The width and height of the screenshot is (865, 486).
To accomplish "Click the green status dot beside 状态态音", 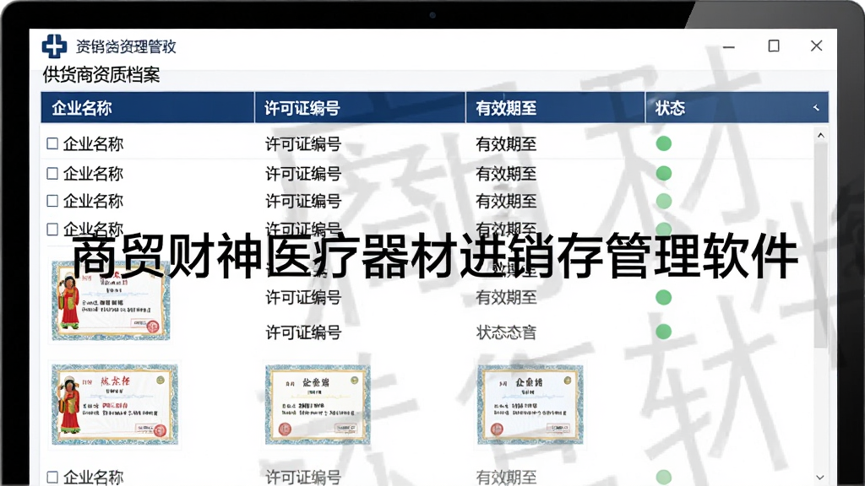I will coord(664,332).
